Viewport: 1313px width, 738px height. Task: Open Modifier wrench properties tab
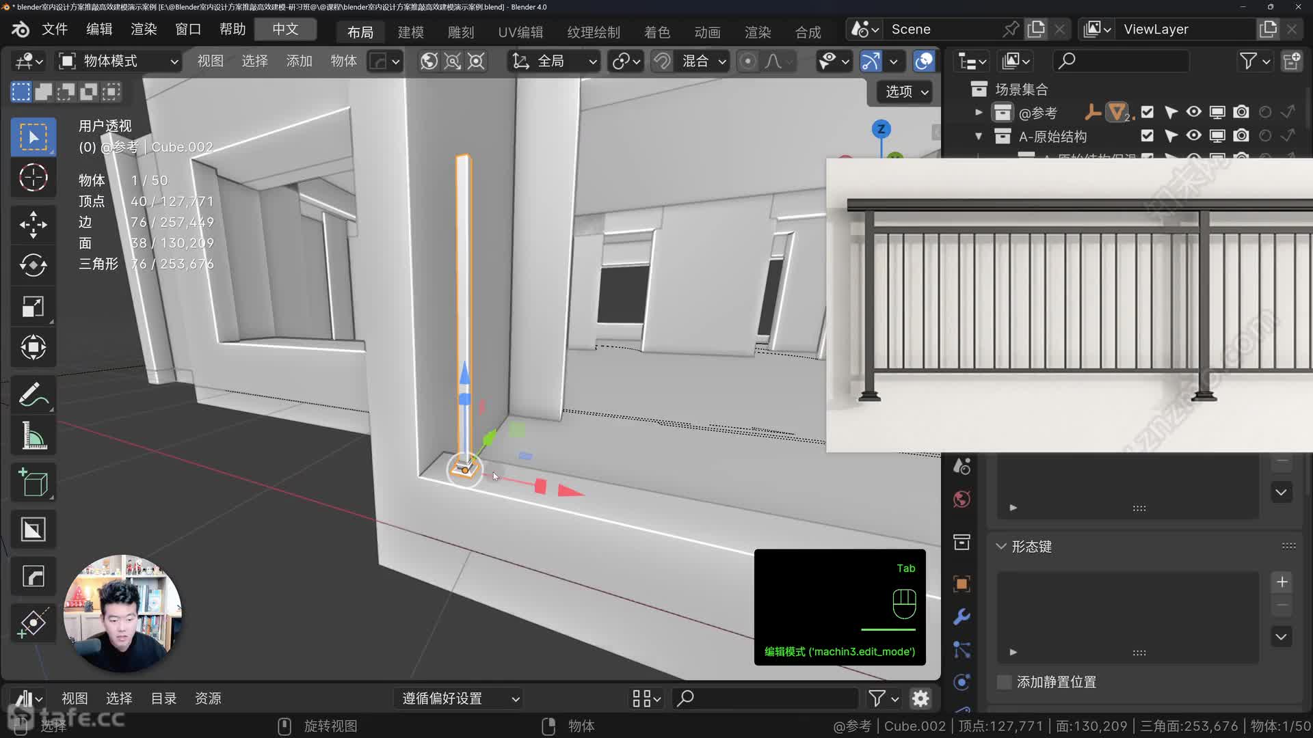961,617
